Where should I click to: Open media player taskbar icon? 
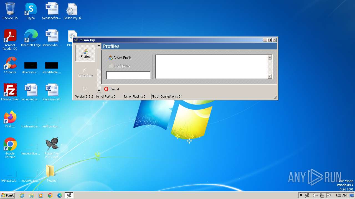click(x=41, y=195)
